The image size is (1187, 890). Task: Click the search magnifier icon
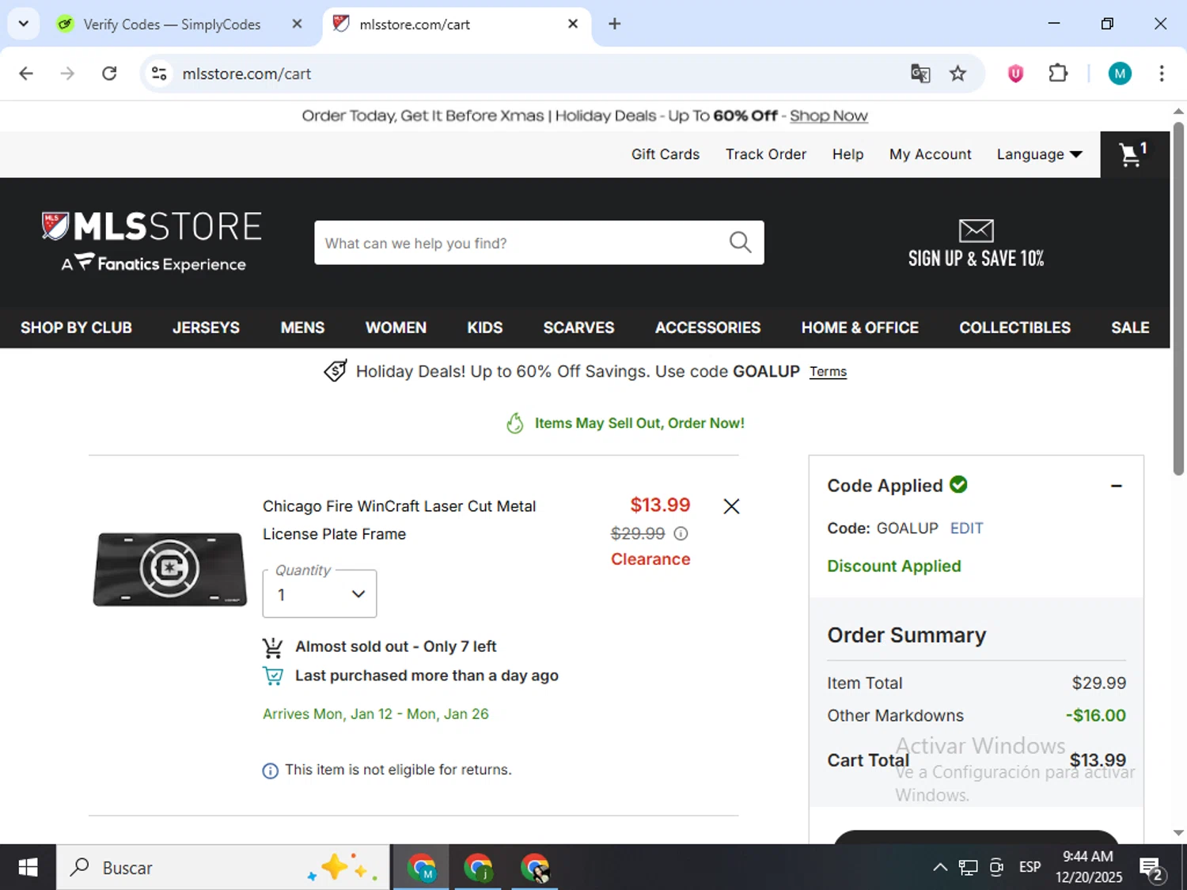pos(740,242)
